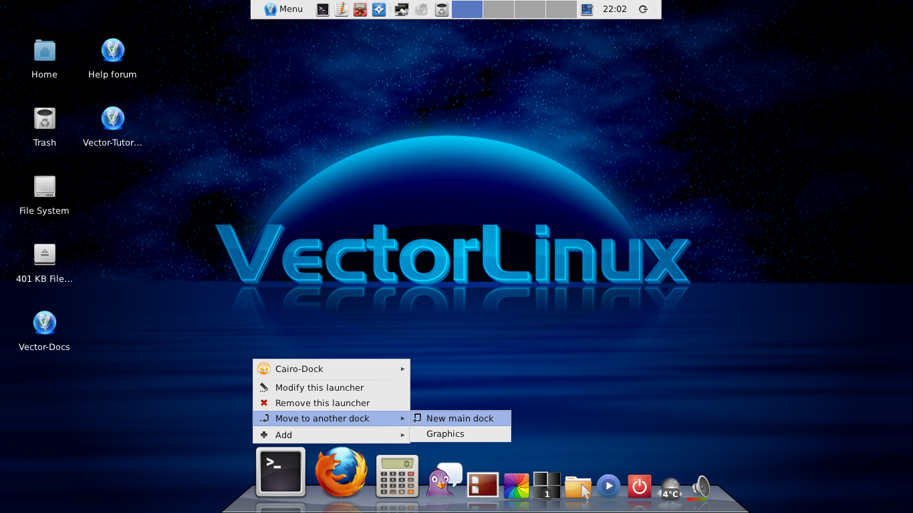The width and height of the screenshot is (913, 513).
Task: Open the calculator in the dock
Action: point(397,476)
